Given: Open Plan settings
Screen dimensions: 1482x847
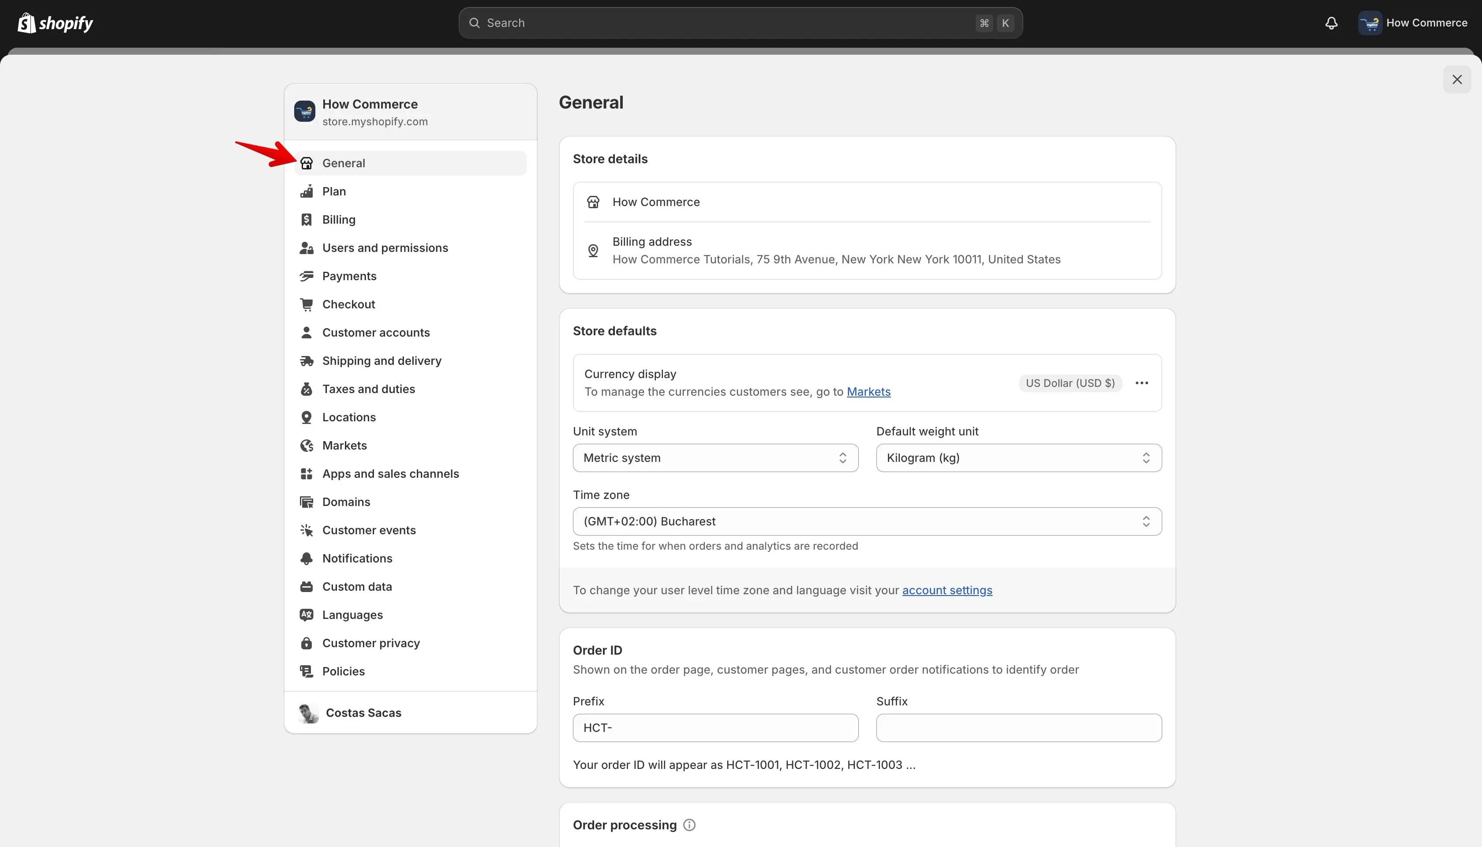Looking at the screenshot, I should click(411, 191).
